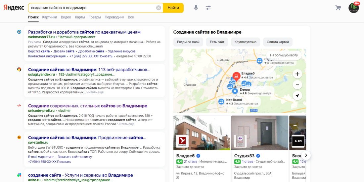Viewport: 364px width, 182px height.
Task: Open the Все tab
Action: pos(131,17)
